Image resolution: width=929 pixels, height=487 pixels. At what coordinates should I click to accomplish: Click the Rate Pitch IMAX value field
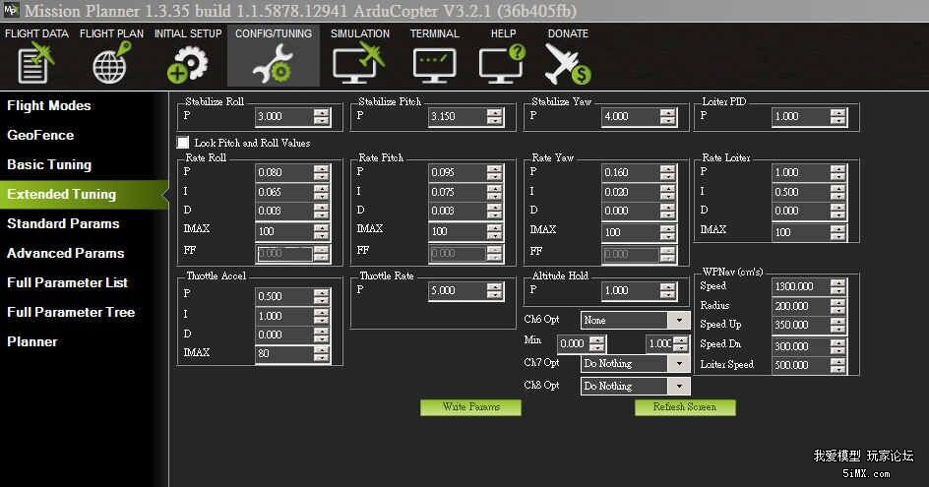pyautogui.click(x=458, y=231)
